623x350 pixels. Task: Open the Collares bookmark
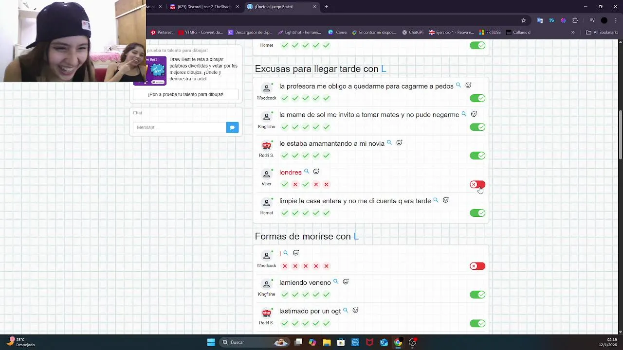[x=518, y=33]
